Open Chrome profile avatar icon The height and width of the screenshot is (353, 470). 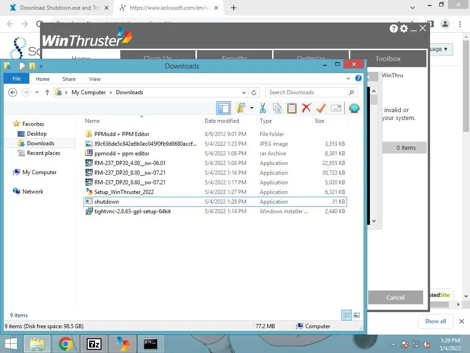[445, 24]
